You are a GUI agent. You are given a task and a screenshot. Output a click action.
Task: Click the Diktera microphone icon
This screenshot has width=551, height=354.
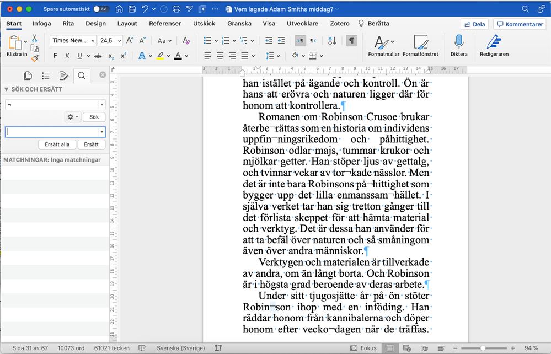458,42
